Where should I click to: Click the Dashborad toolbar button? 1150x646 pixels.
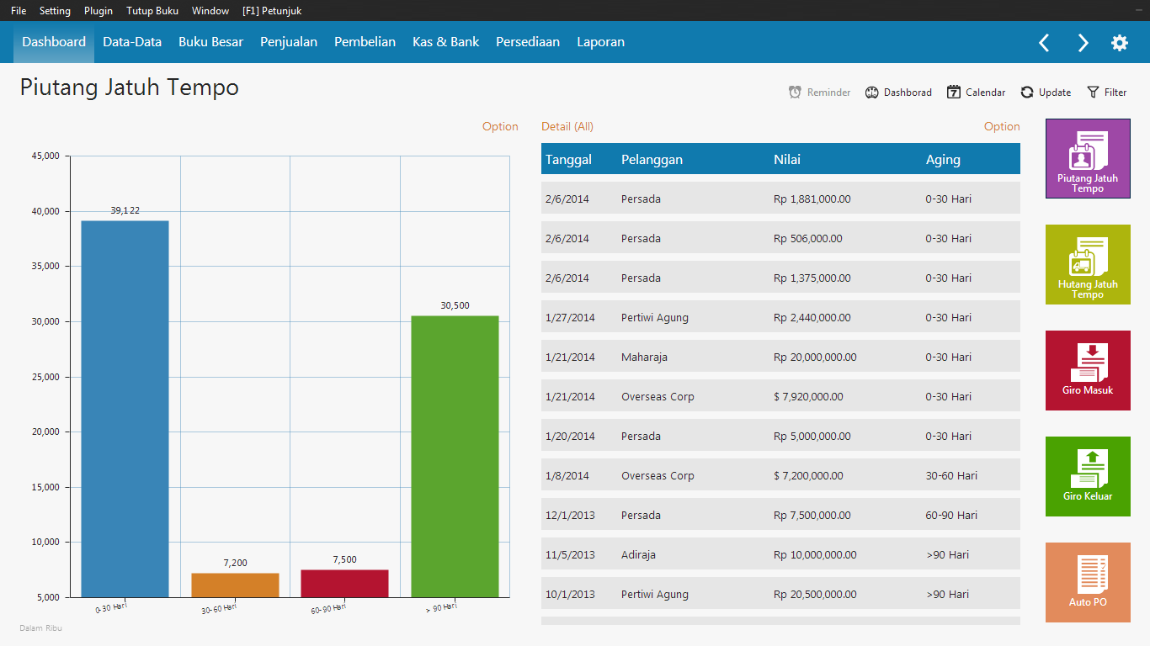898,93
